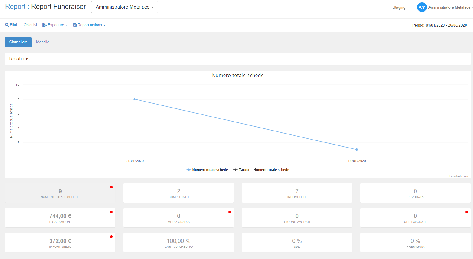Click the Report actions save icon
Viewport: 473px width, 259px height.
[75, 25]
